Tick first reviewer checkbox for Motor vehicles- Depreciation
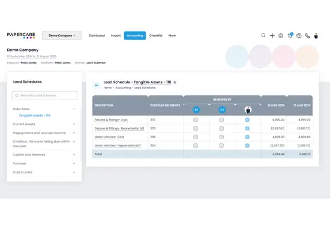 (196, 145)
